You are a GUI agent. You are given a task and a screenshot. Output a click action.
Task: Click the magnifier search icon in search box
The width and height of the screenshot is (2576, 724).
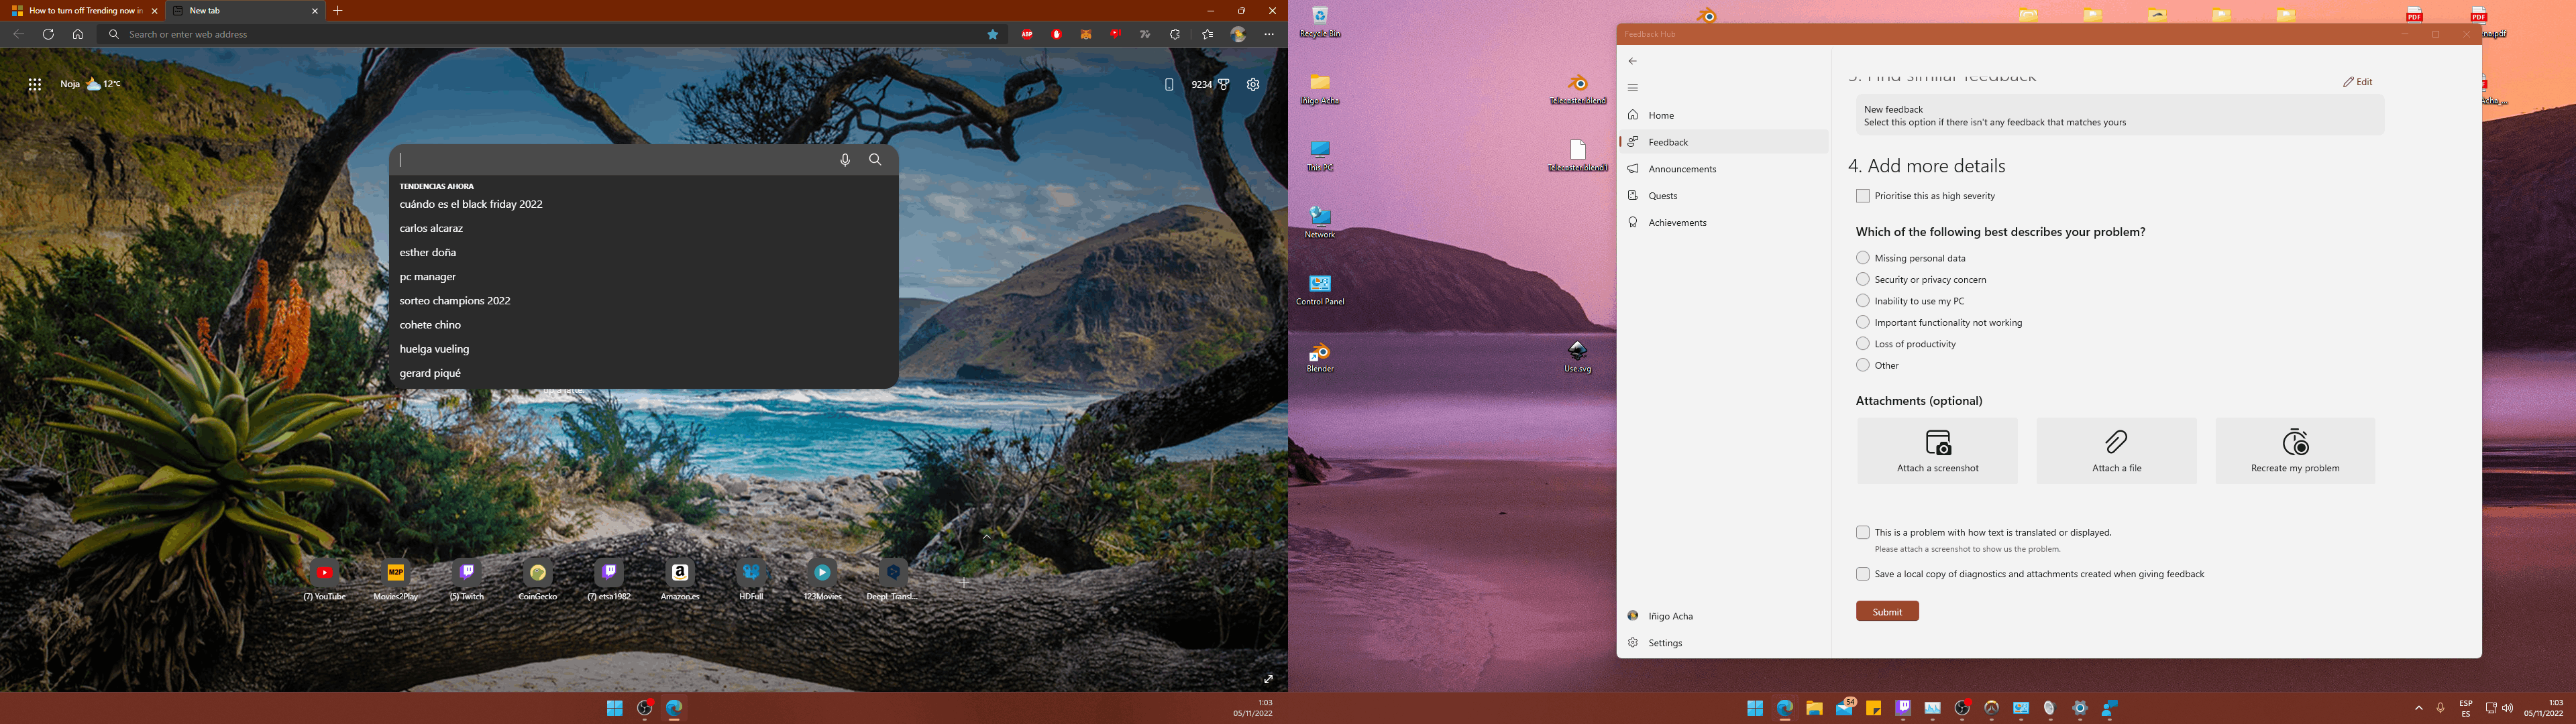click(x=875, y=160)
